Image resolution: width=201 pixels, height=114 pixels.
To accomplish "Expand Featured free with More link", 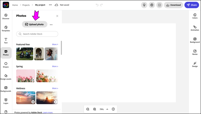I will 55,44.
